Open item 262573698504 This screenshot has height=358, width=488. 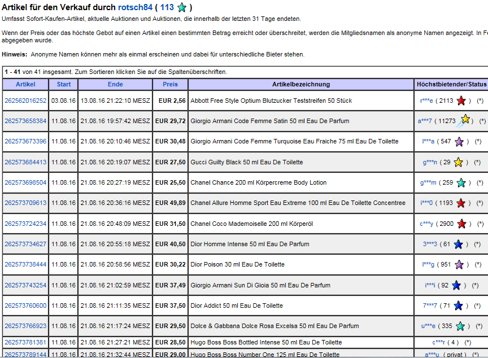coord(25,182)
